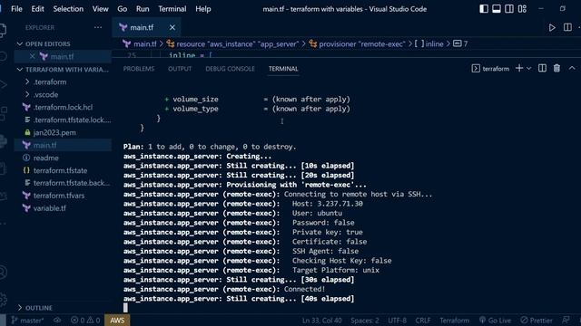Screen dimensions: 581x326
Task: Click Ln 33, Col 40 cursor position
Action: [x=321, y=321]
